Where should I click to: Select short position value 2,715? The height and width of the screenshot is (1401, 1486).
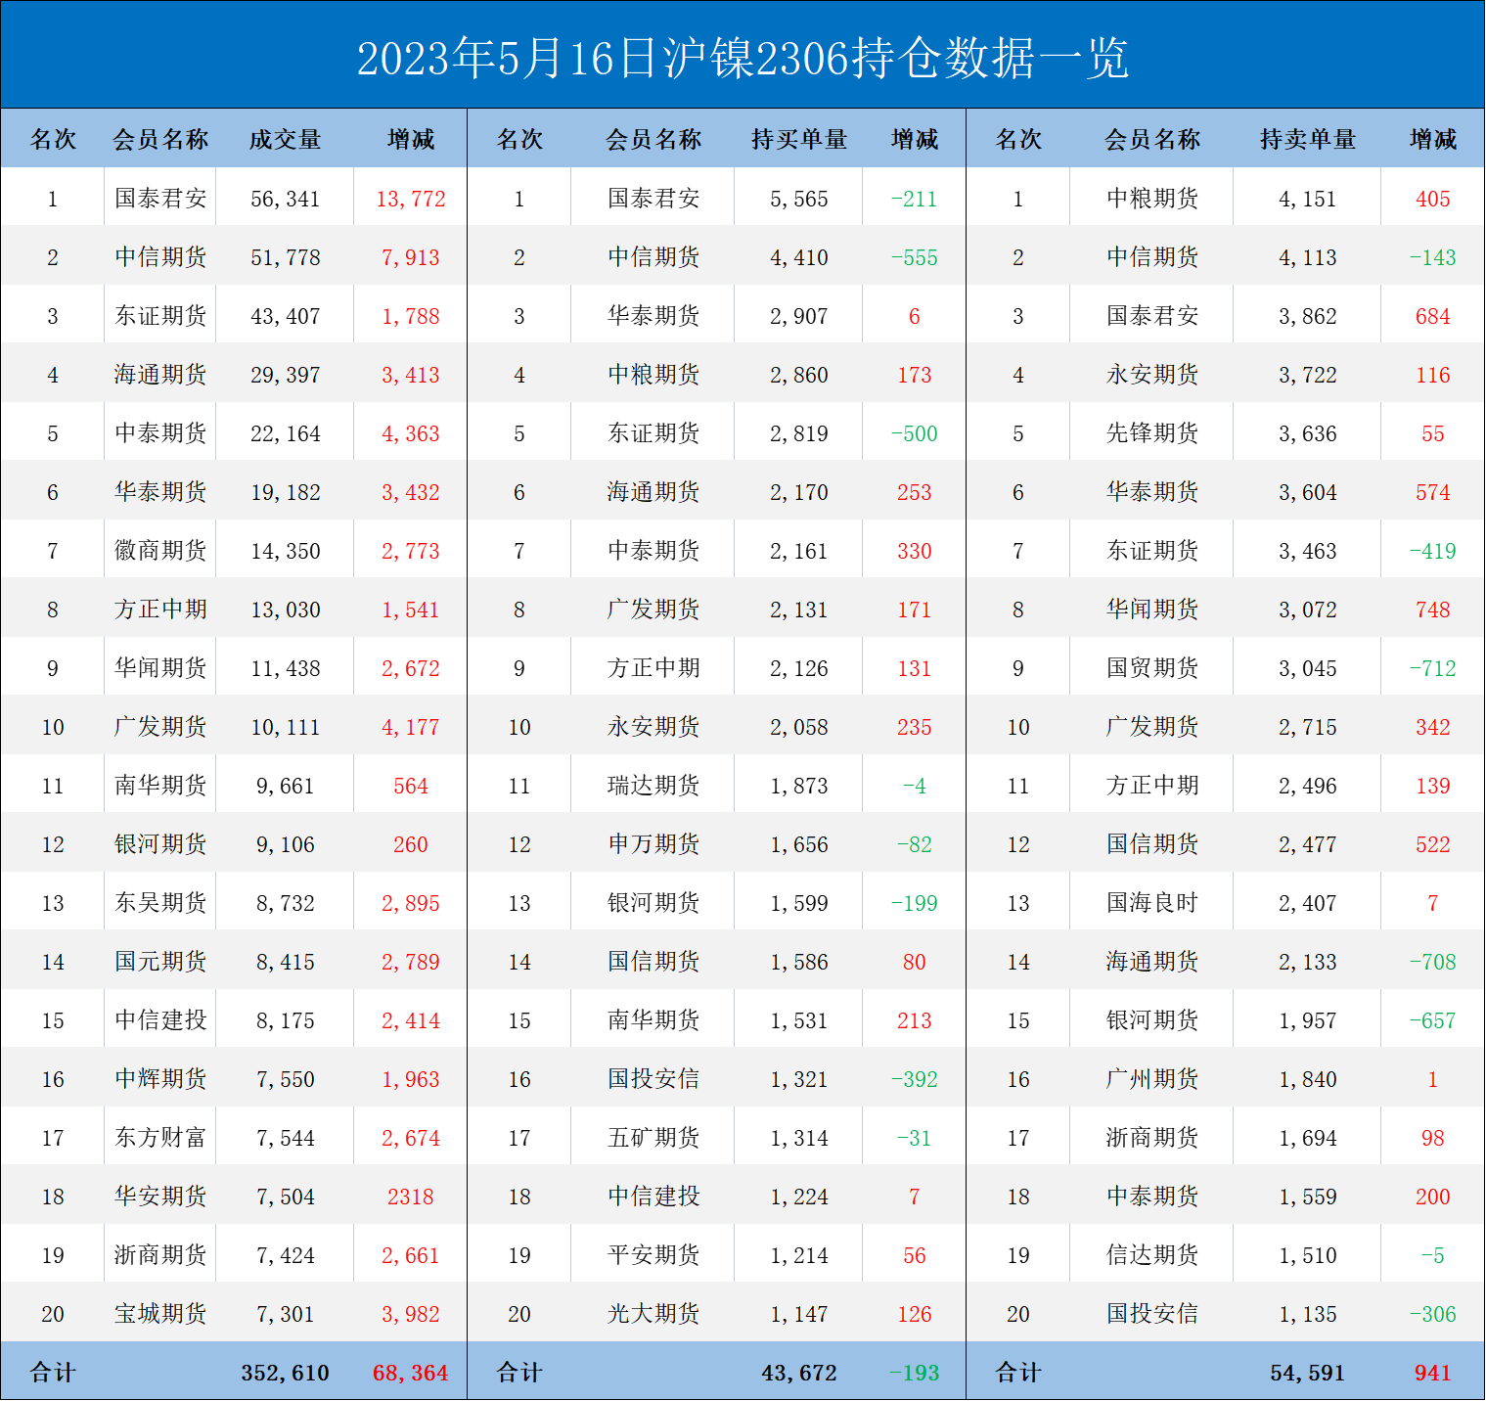pos(1308,727)
